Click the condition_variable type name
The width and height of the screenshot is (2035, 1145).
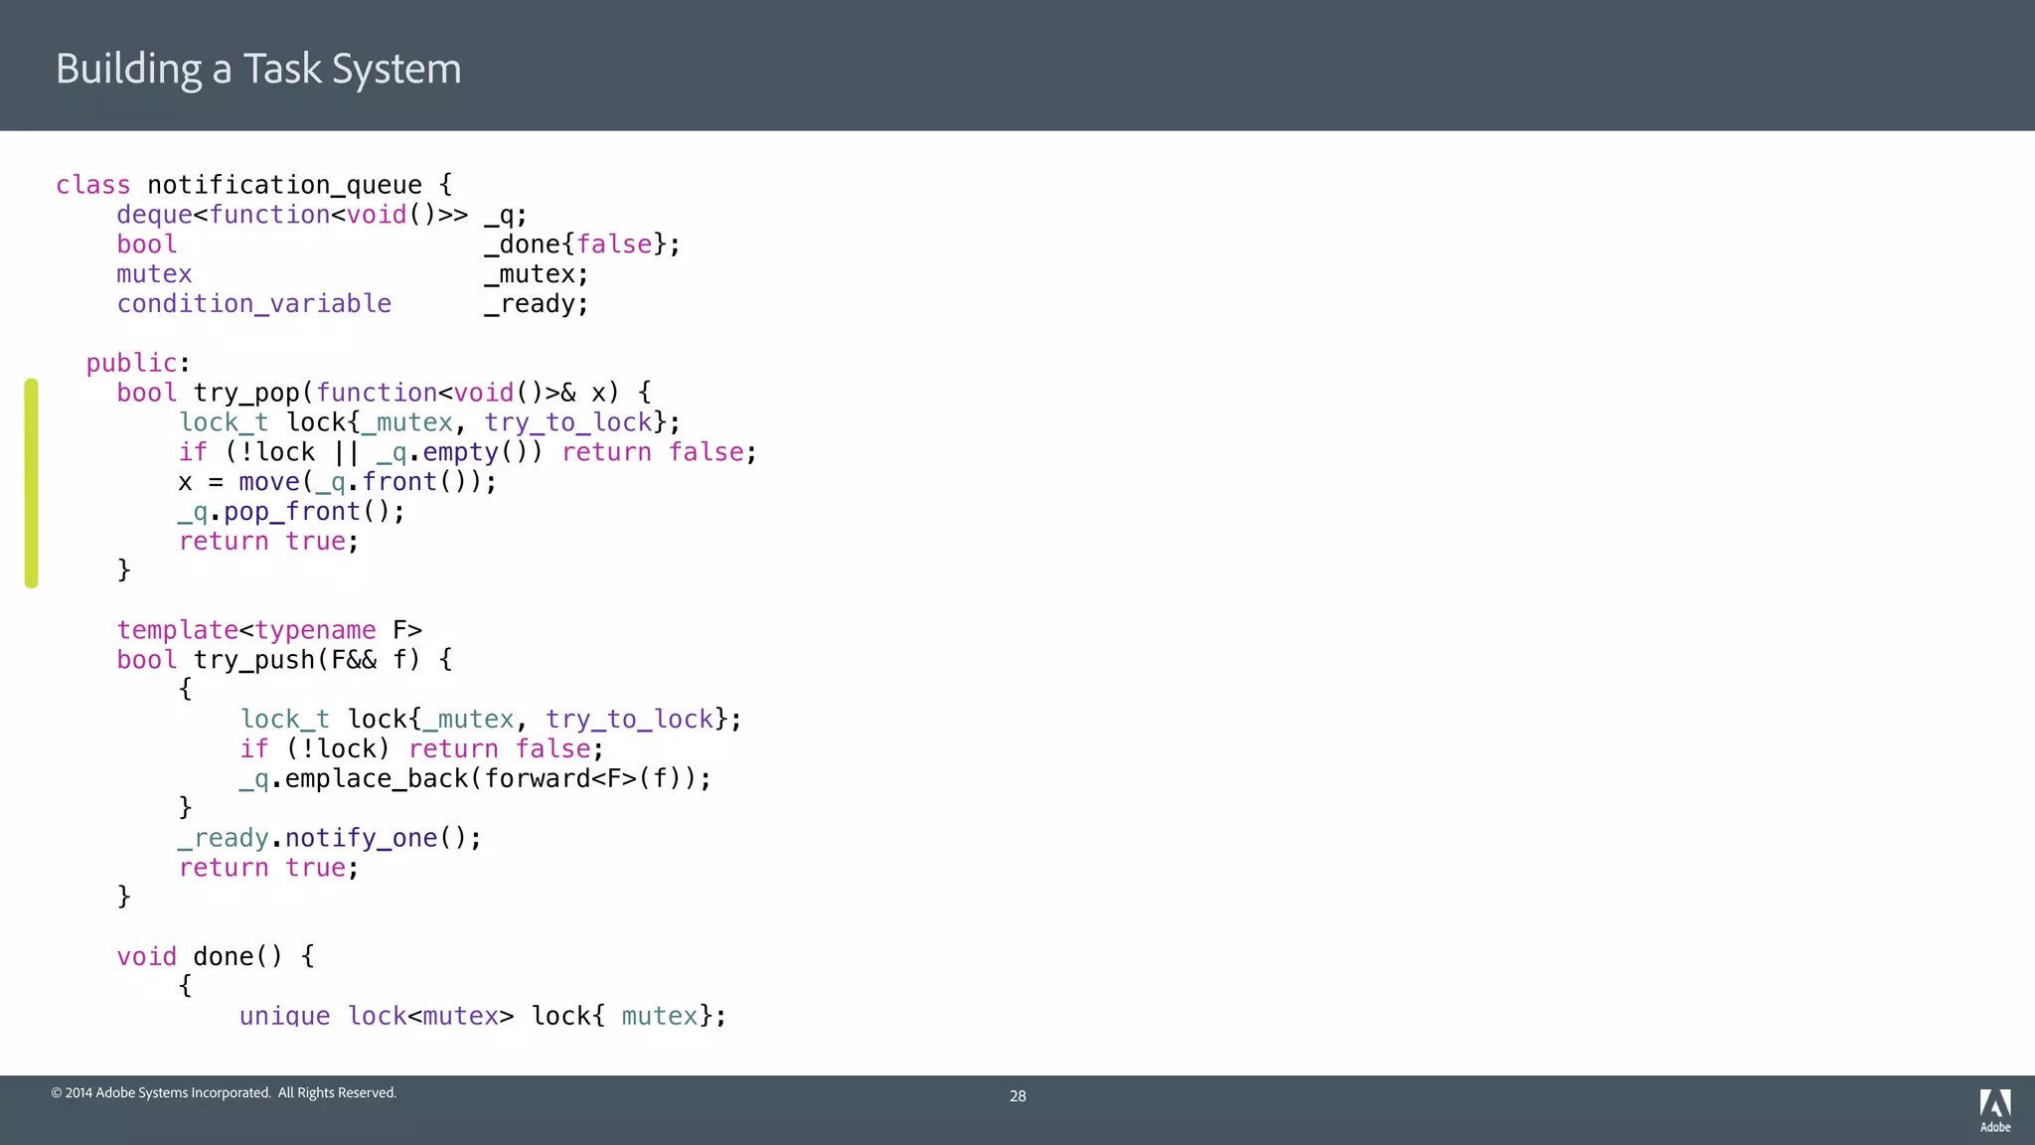[254, 304]
